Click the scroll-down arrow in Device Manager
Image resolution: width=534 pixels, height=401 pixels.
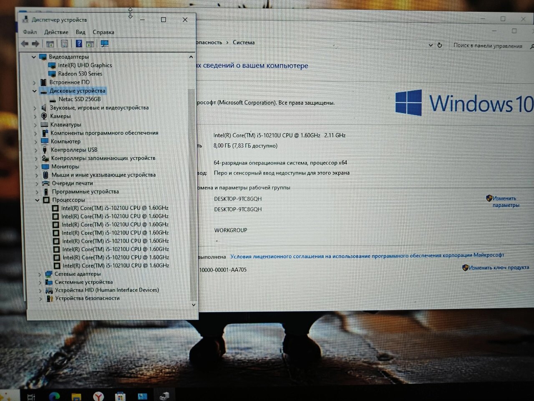tap(194, 305)
